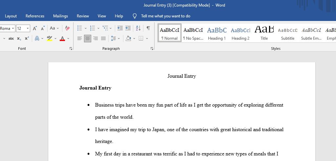Shrink the font size with Shrink Font icon

click(43, 28)
